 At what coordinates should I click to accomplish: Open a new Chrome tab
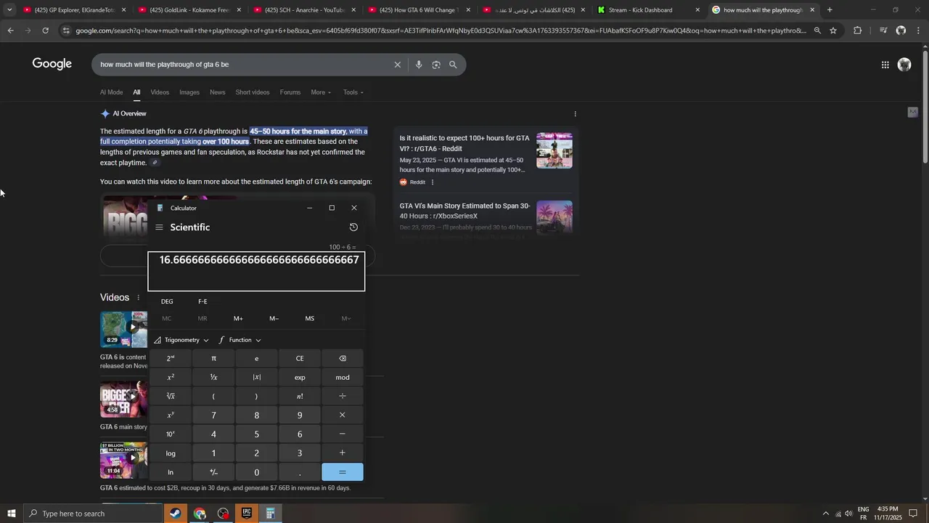830,10
